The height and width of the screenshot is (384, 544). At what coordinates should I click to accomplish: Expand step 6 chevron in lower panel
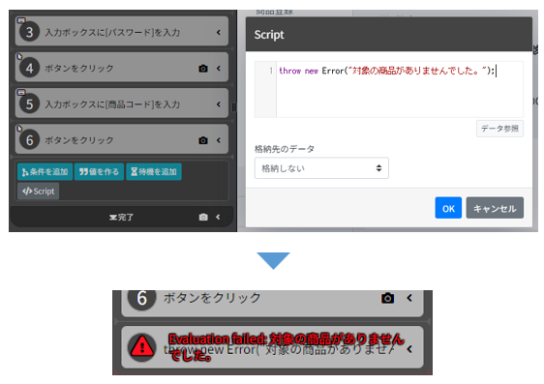point(409,298)
